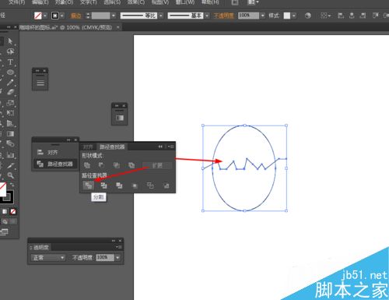Select the Direct Selection arrow tool
389x300 pixels.
pos(10,41)
